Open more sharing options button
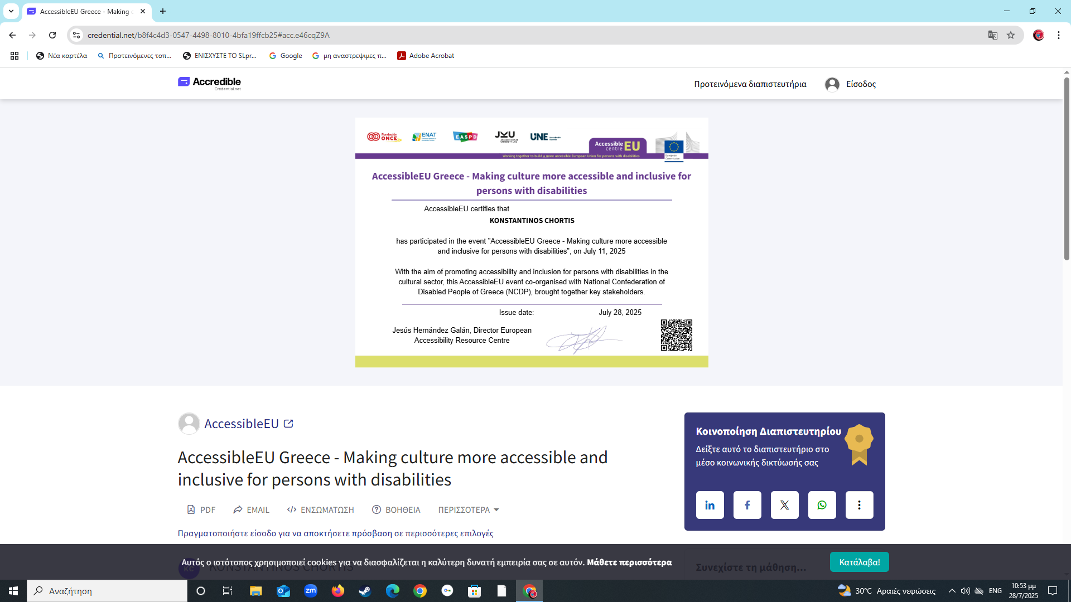Screen dimensions: 1071x602 tap(859, 505)
